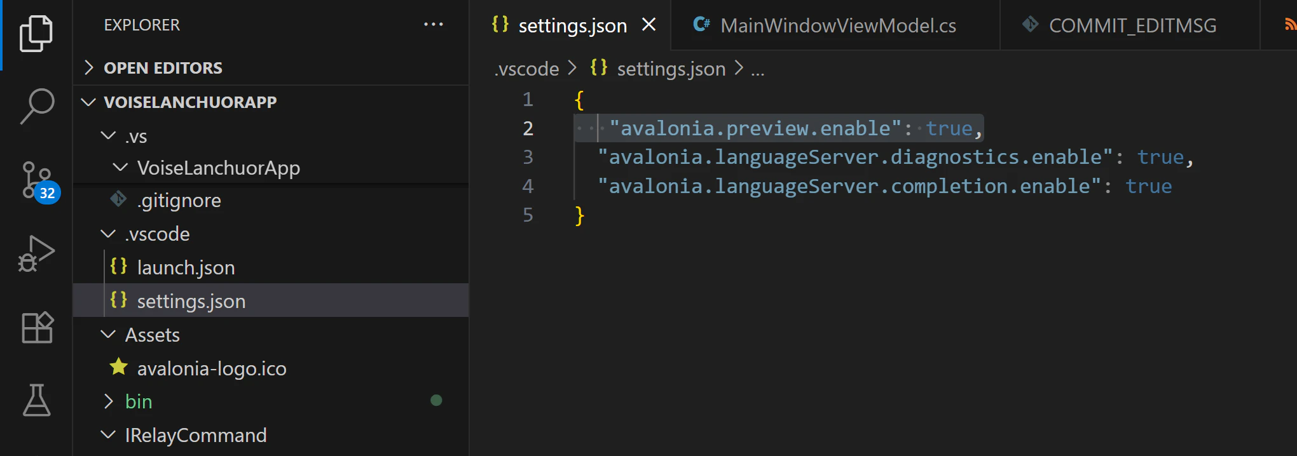
Task: Open Explorer more actions ellipsis
Action: [x=434, y=25]
